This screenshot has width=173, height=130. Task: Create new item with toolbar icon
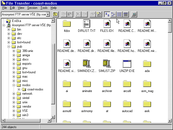[99, 14]
